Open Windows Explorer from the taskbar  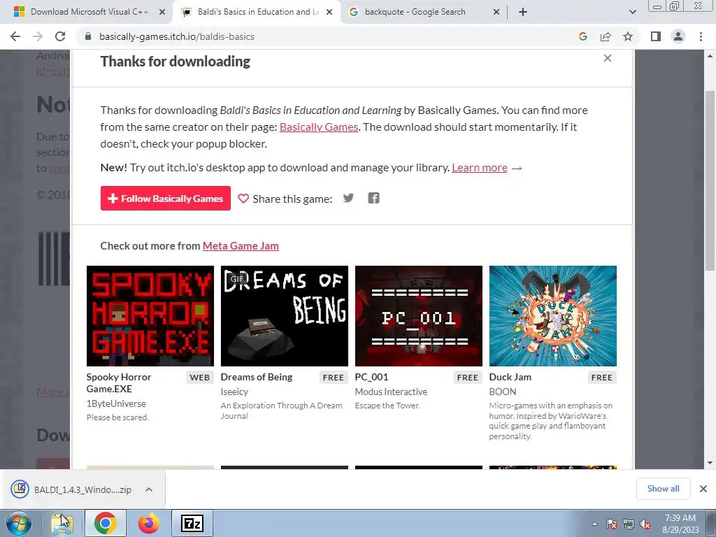(x=62, y=523)
